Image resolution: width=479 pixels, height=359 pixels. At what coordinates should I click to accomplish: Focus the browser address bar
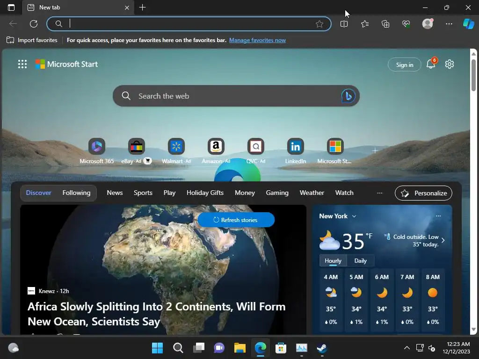189,24
